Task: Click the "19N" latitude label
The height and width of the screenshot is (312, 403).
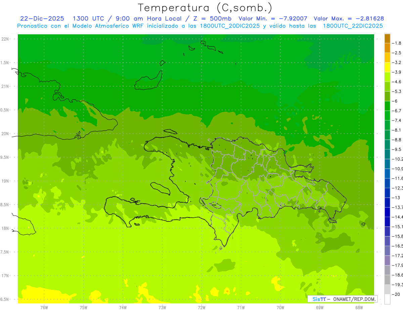Action: pyautogui.click(x=6, y=181)
